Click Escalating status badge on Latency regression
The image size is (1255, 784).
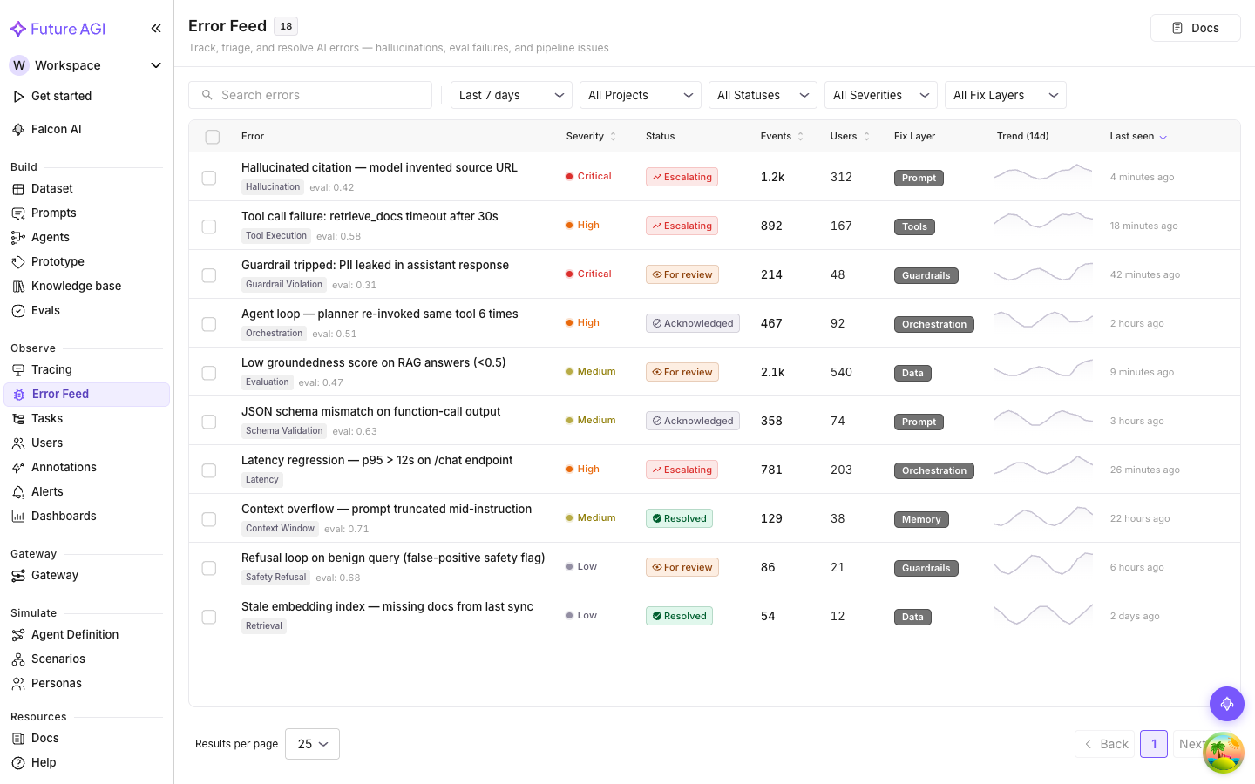click(x=682, y=470)
